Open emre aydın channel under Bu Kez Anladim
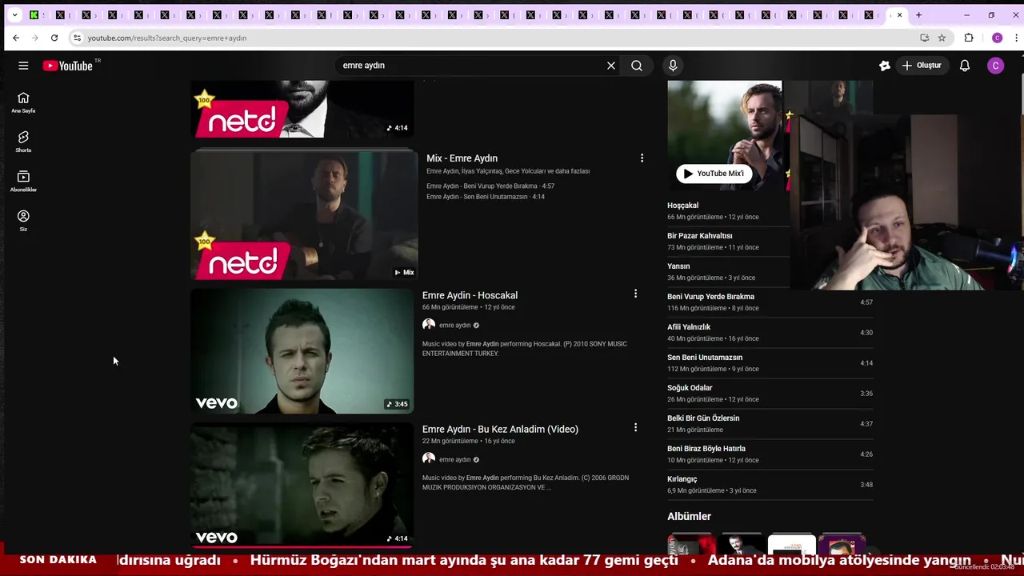Screen dimensions: 1024x576 [454, 460]
